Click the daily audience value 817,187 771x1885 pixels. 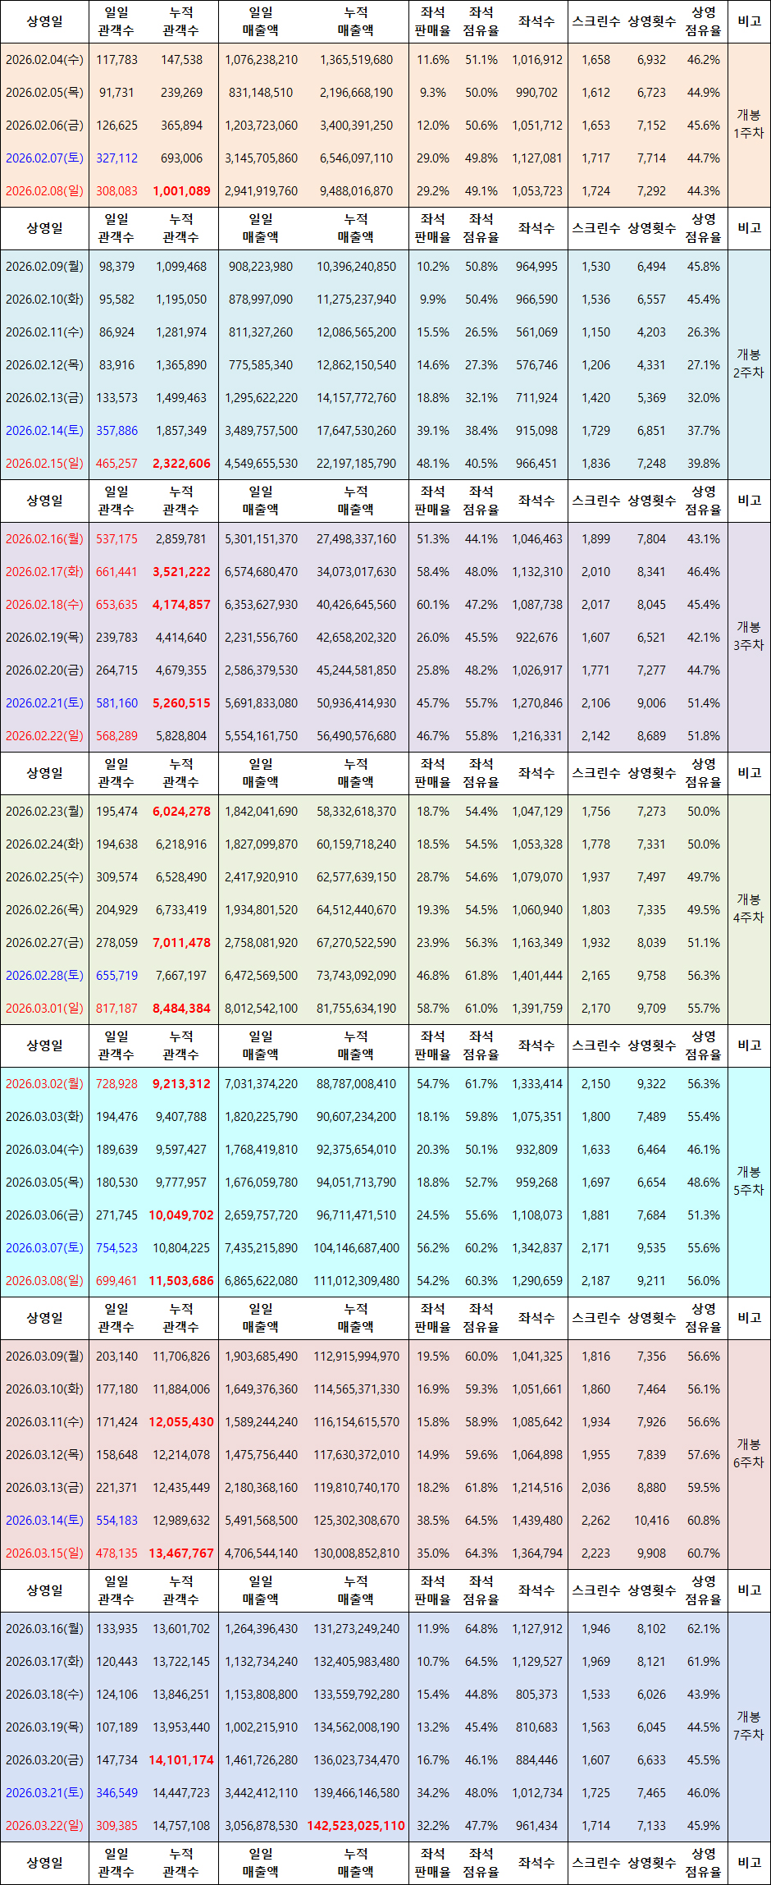[x=116, y=1009]
